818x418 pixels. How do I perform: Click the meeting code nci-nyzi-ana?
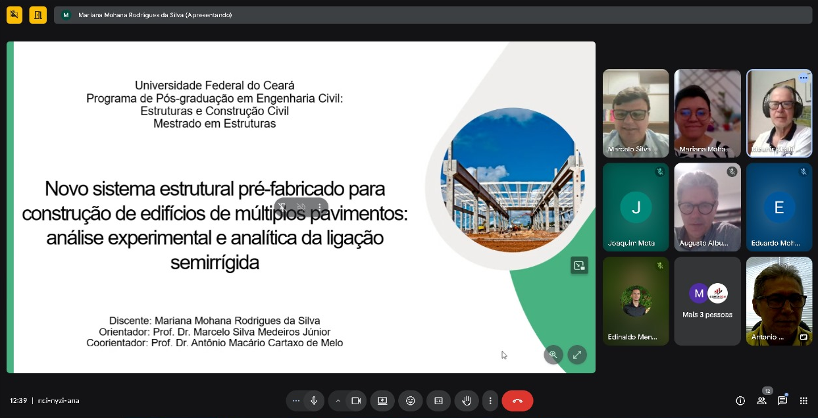coord(58,400)
